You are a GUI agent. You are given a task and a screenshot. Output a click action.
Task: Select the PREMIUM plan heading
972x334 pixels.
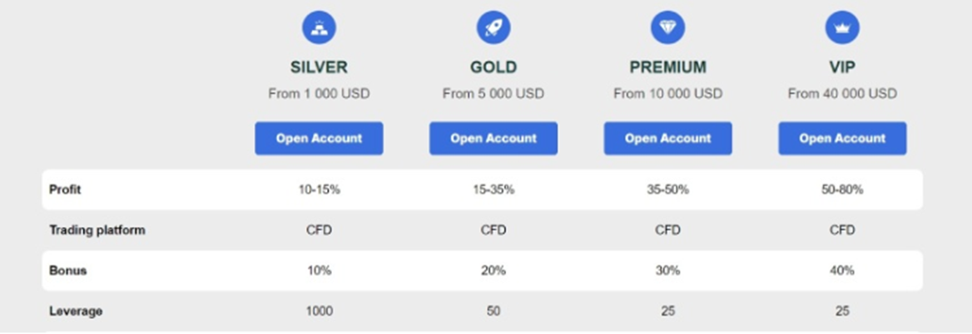click(x=667, y=67)
